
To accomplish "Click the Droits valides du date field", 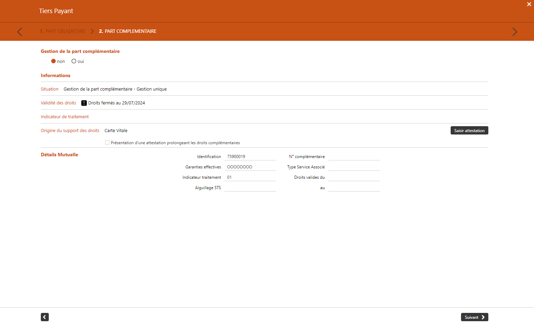I will click(354, 177).
